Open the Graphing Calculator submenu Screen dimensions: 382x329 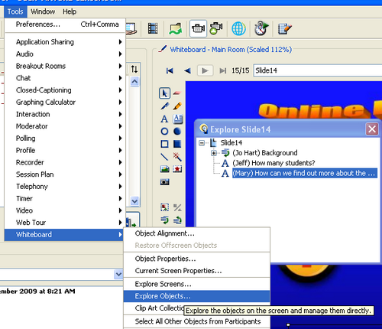pyautogui.click(x=65, y=102)
